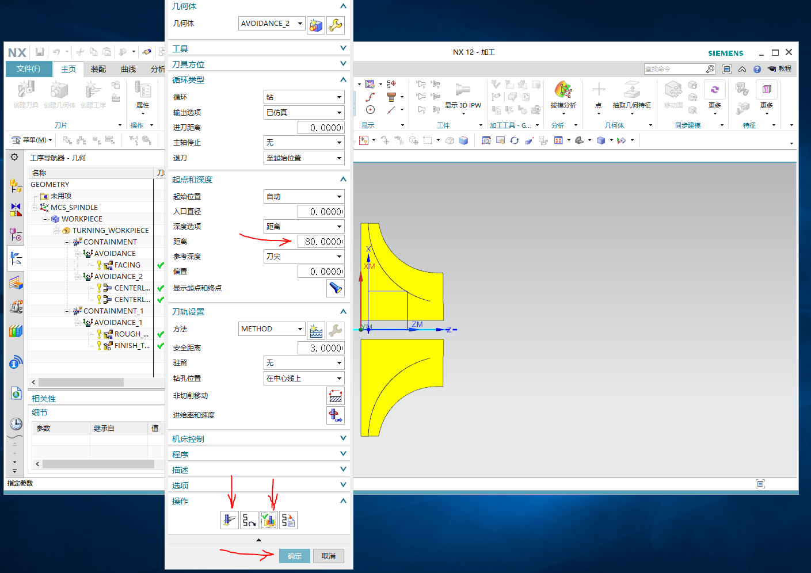This screenshot has width=811, height=573.
Task: Open the depth option dropdown
Action: [x=304, y=227]
